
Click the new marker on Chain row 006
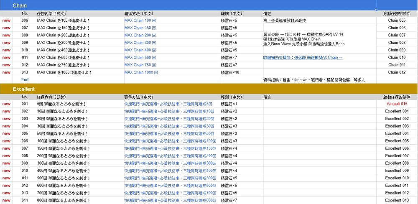pos(6,20)
